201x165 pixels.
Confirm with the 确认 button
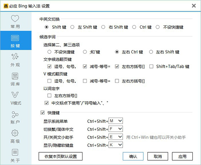coord(133,156)
